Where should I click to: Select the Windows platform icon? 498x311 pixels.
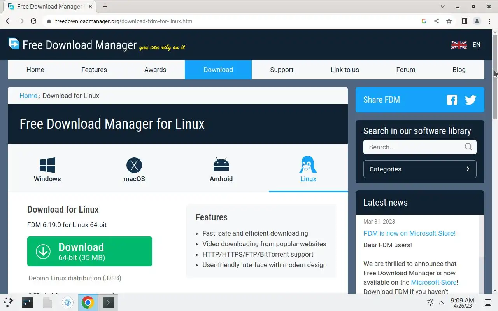[x=47, y=165]
